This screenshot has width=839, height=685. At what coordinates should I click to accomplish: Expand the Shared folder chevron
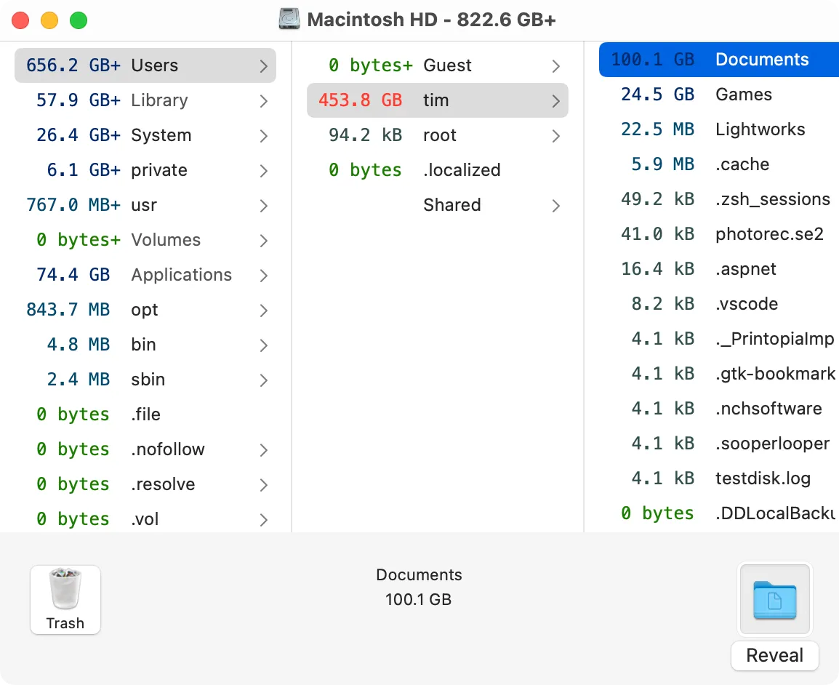pyautogui.click(x=556, y=205)
